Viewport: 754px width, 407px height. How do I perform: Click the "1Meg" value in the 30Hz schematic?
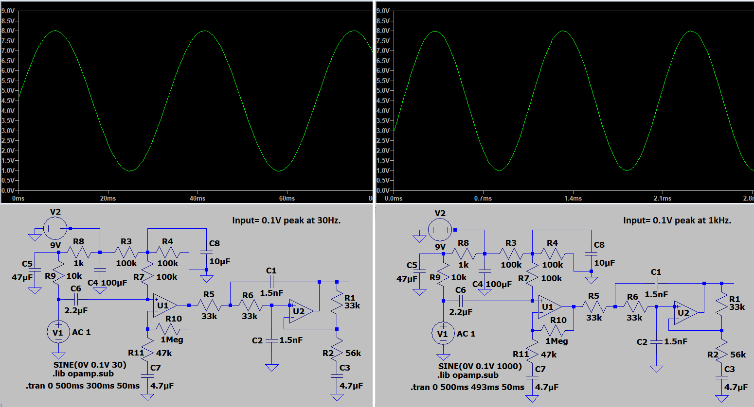pyautogui.click(x=172, y=340)
